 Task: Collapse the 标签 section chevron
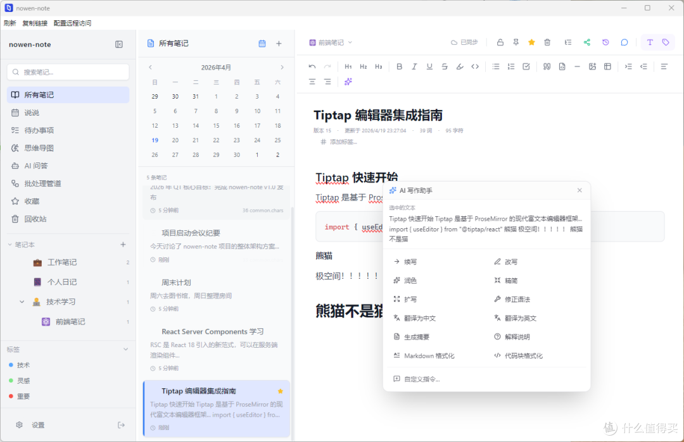[125, 349]
